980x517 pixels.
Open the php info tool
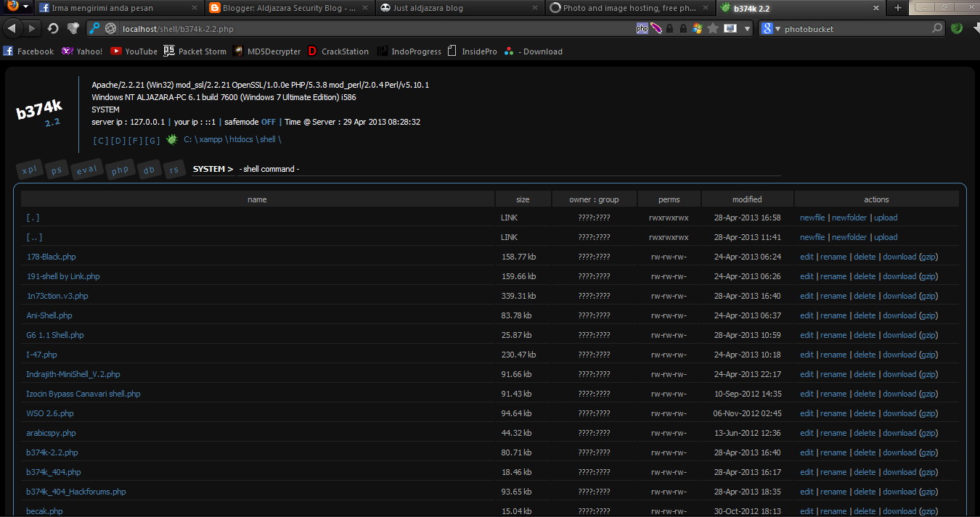(x=120, y=170)
